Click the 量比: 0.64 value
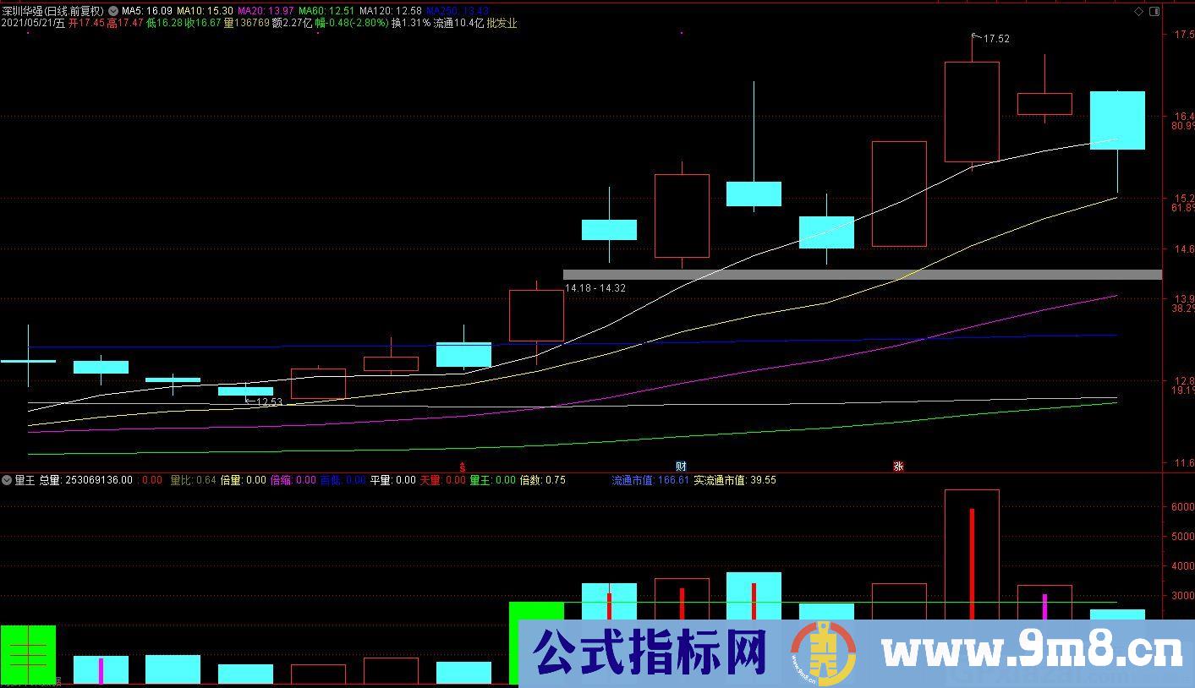 pos(193,480)
